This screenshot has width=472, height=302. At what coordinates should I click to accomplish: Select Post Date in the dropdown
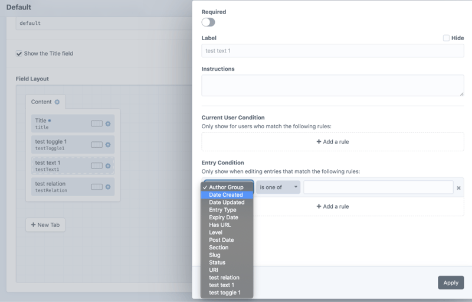pos(221,240)
